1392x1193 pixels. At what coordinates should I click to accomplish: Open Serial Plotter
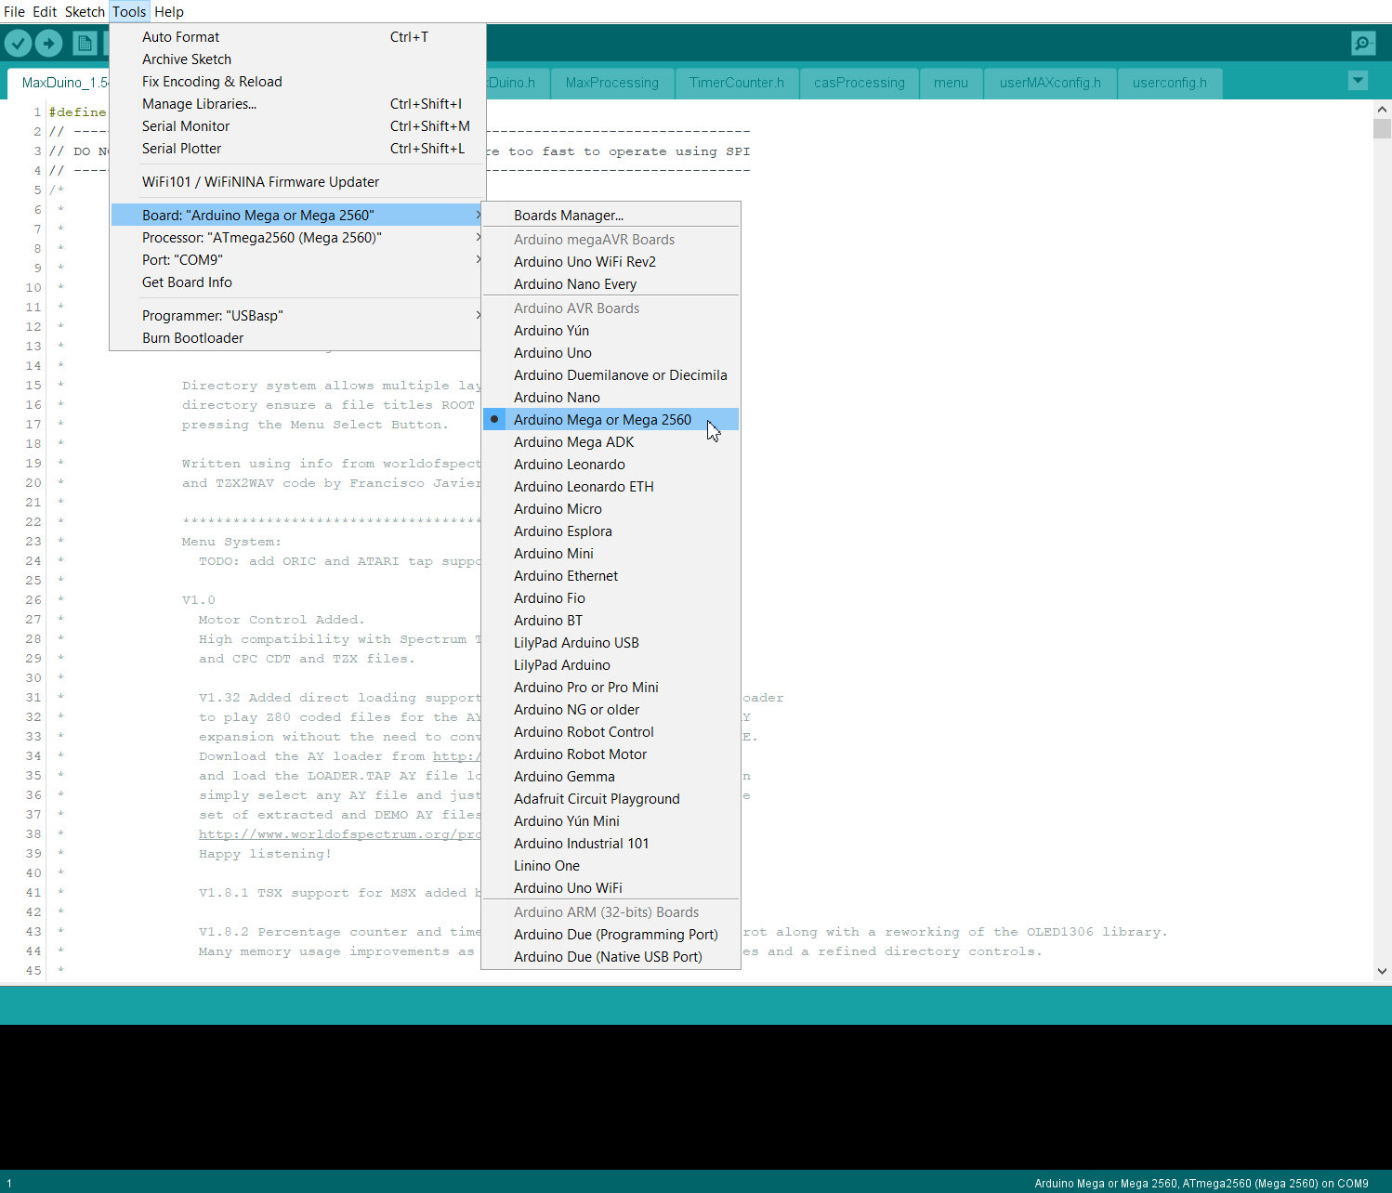tap(297, 149)
